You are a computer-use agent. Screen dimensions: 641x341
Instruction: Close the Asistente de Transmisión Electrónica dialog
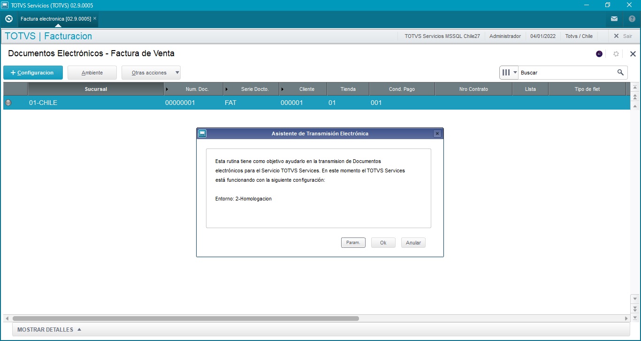pos(437,133)
